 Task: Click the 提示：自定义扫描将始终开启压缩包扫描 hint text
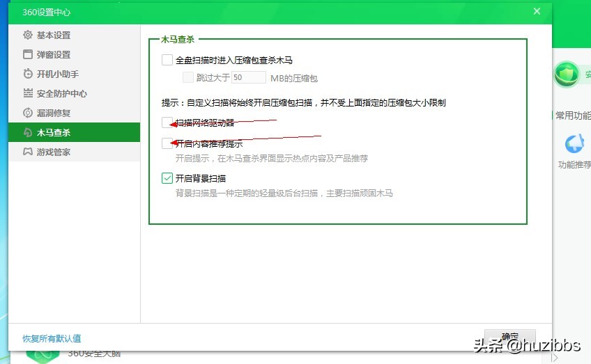pos(304,103)
